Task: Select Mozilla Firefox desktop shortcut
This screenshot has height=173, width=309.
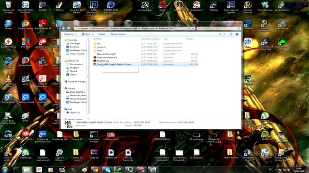Action: [x=26, y=62]
